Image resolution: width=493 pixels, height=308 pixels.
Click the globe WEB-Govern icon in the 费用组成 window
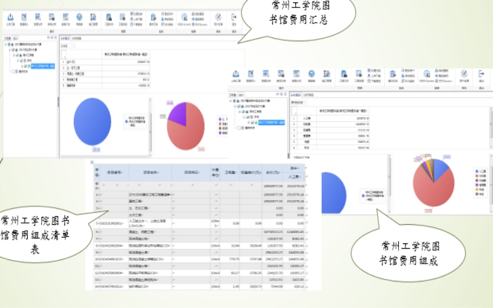[x=426, y=75]
